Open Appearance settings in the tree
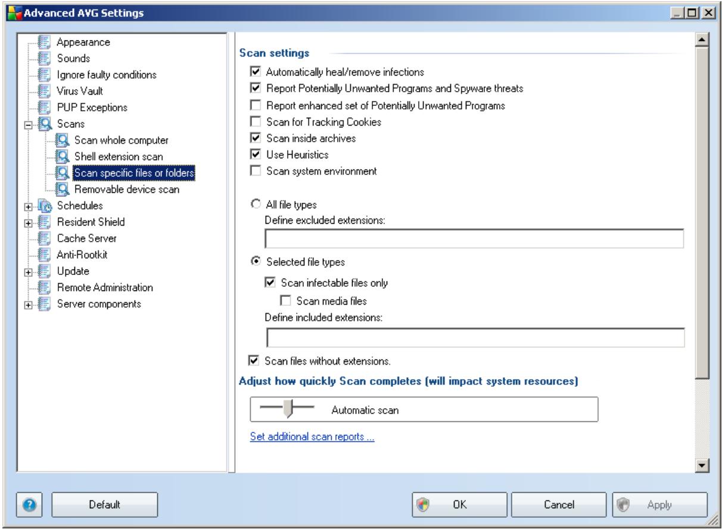 [x=83, y=42]
